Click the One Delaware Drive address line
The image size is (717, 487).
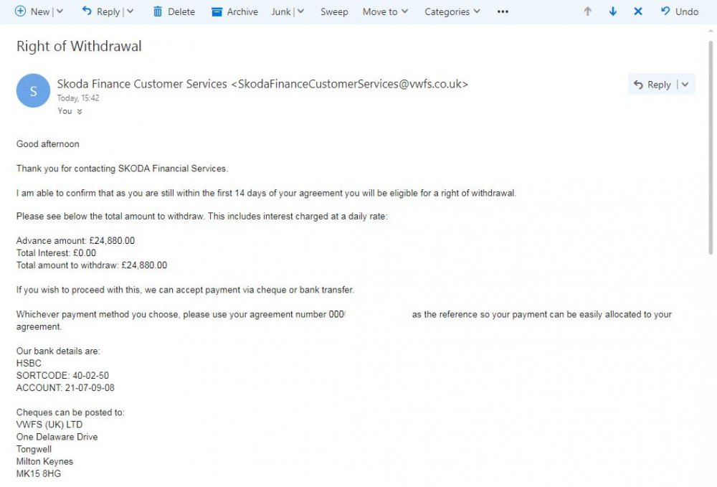[x=57, y=437]
